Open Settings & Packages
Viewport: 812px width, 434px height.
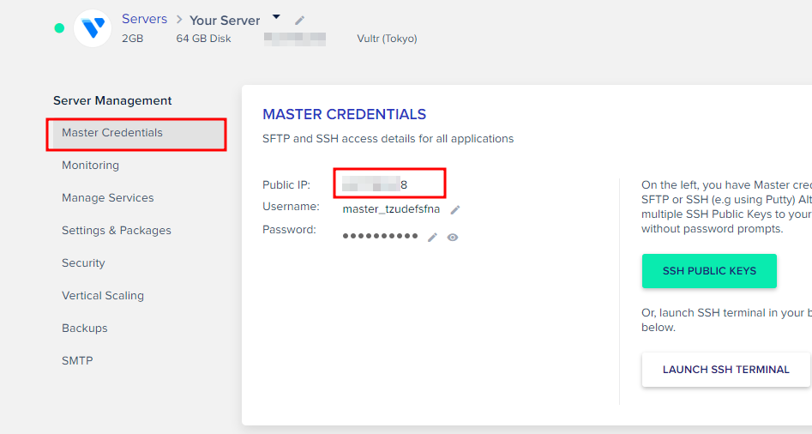[x=117, y=231]
